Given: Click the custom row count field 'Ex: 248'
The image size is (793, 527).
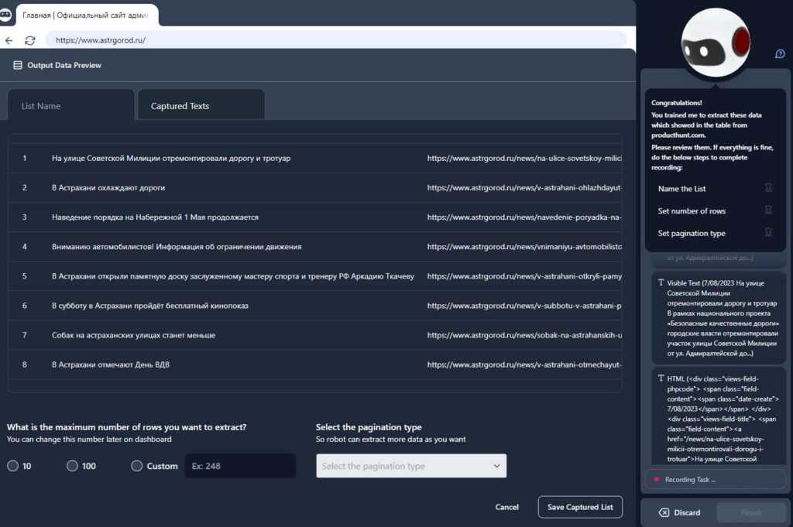Looking at the screenshot, I should 240,466.
